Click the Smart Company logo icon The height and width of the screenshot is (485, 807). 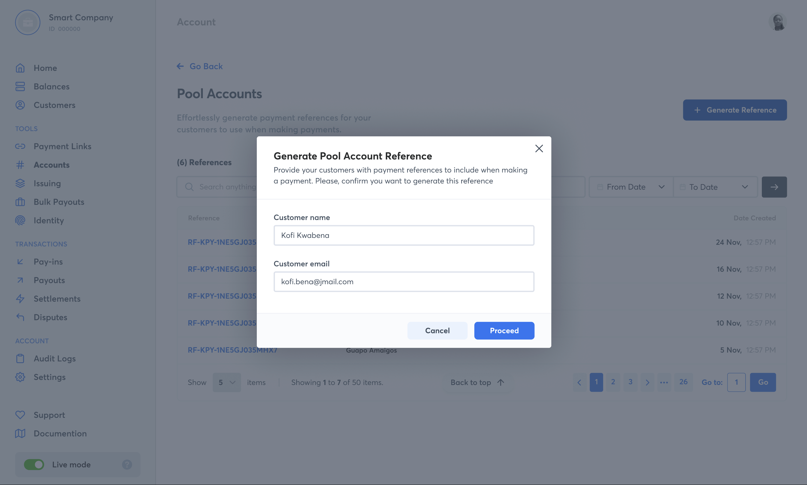tap(28, 22)
